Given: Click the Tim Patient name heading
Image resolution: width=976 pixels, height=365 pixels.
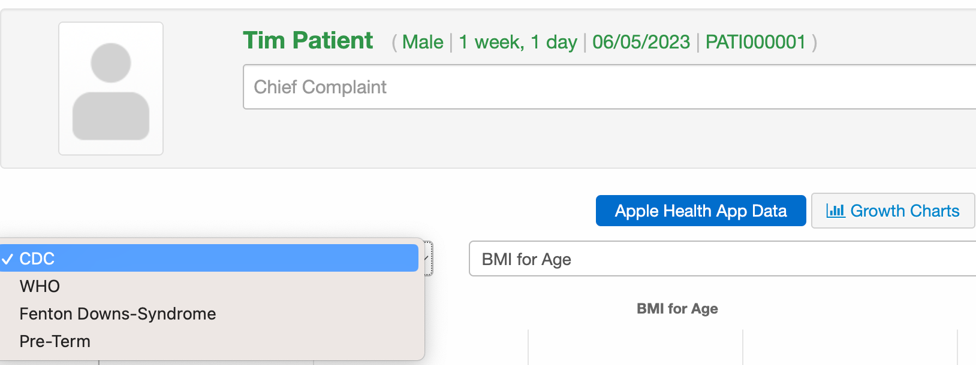Looking at the screenshot, I should point(308,41).
